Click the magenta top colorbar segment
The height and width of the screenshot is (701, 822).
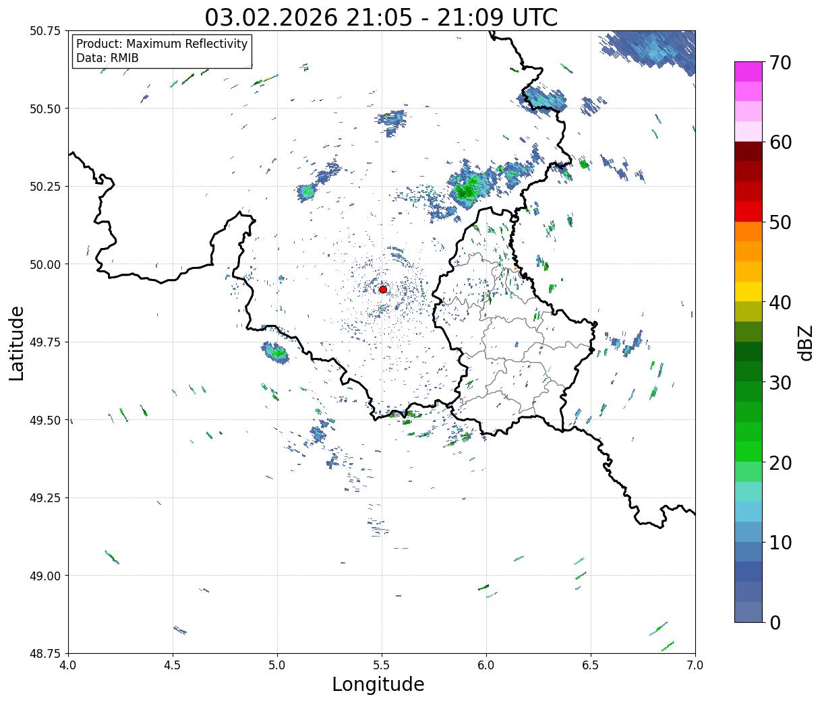pyautogui.click(x=748, y=71)
